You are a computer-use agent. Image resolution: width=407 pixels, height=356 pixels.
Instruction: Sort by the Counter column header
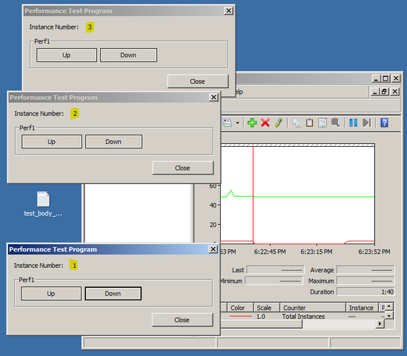pyautogui.click(x=313, y=308)
